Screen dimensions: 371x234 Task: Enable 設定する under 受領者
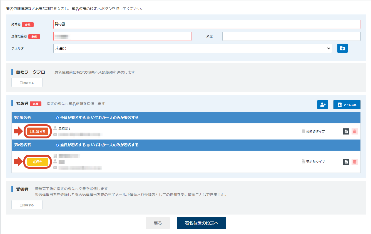click(x=27, y=205)
